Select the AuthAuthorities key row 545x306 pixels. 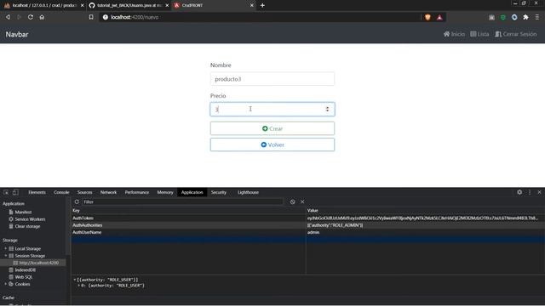tap(188, 225)
